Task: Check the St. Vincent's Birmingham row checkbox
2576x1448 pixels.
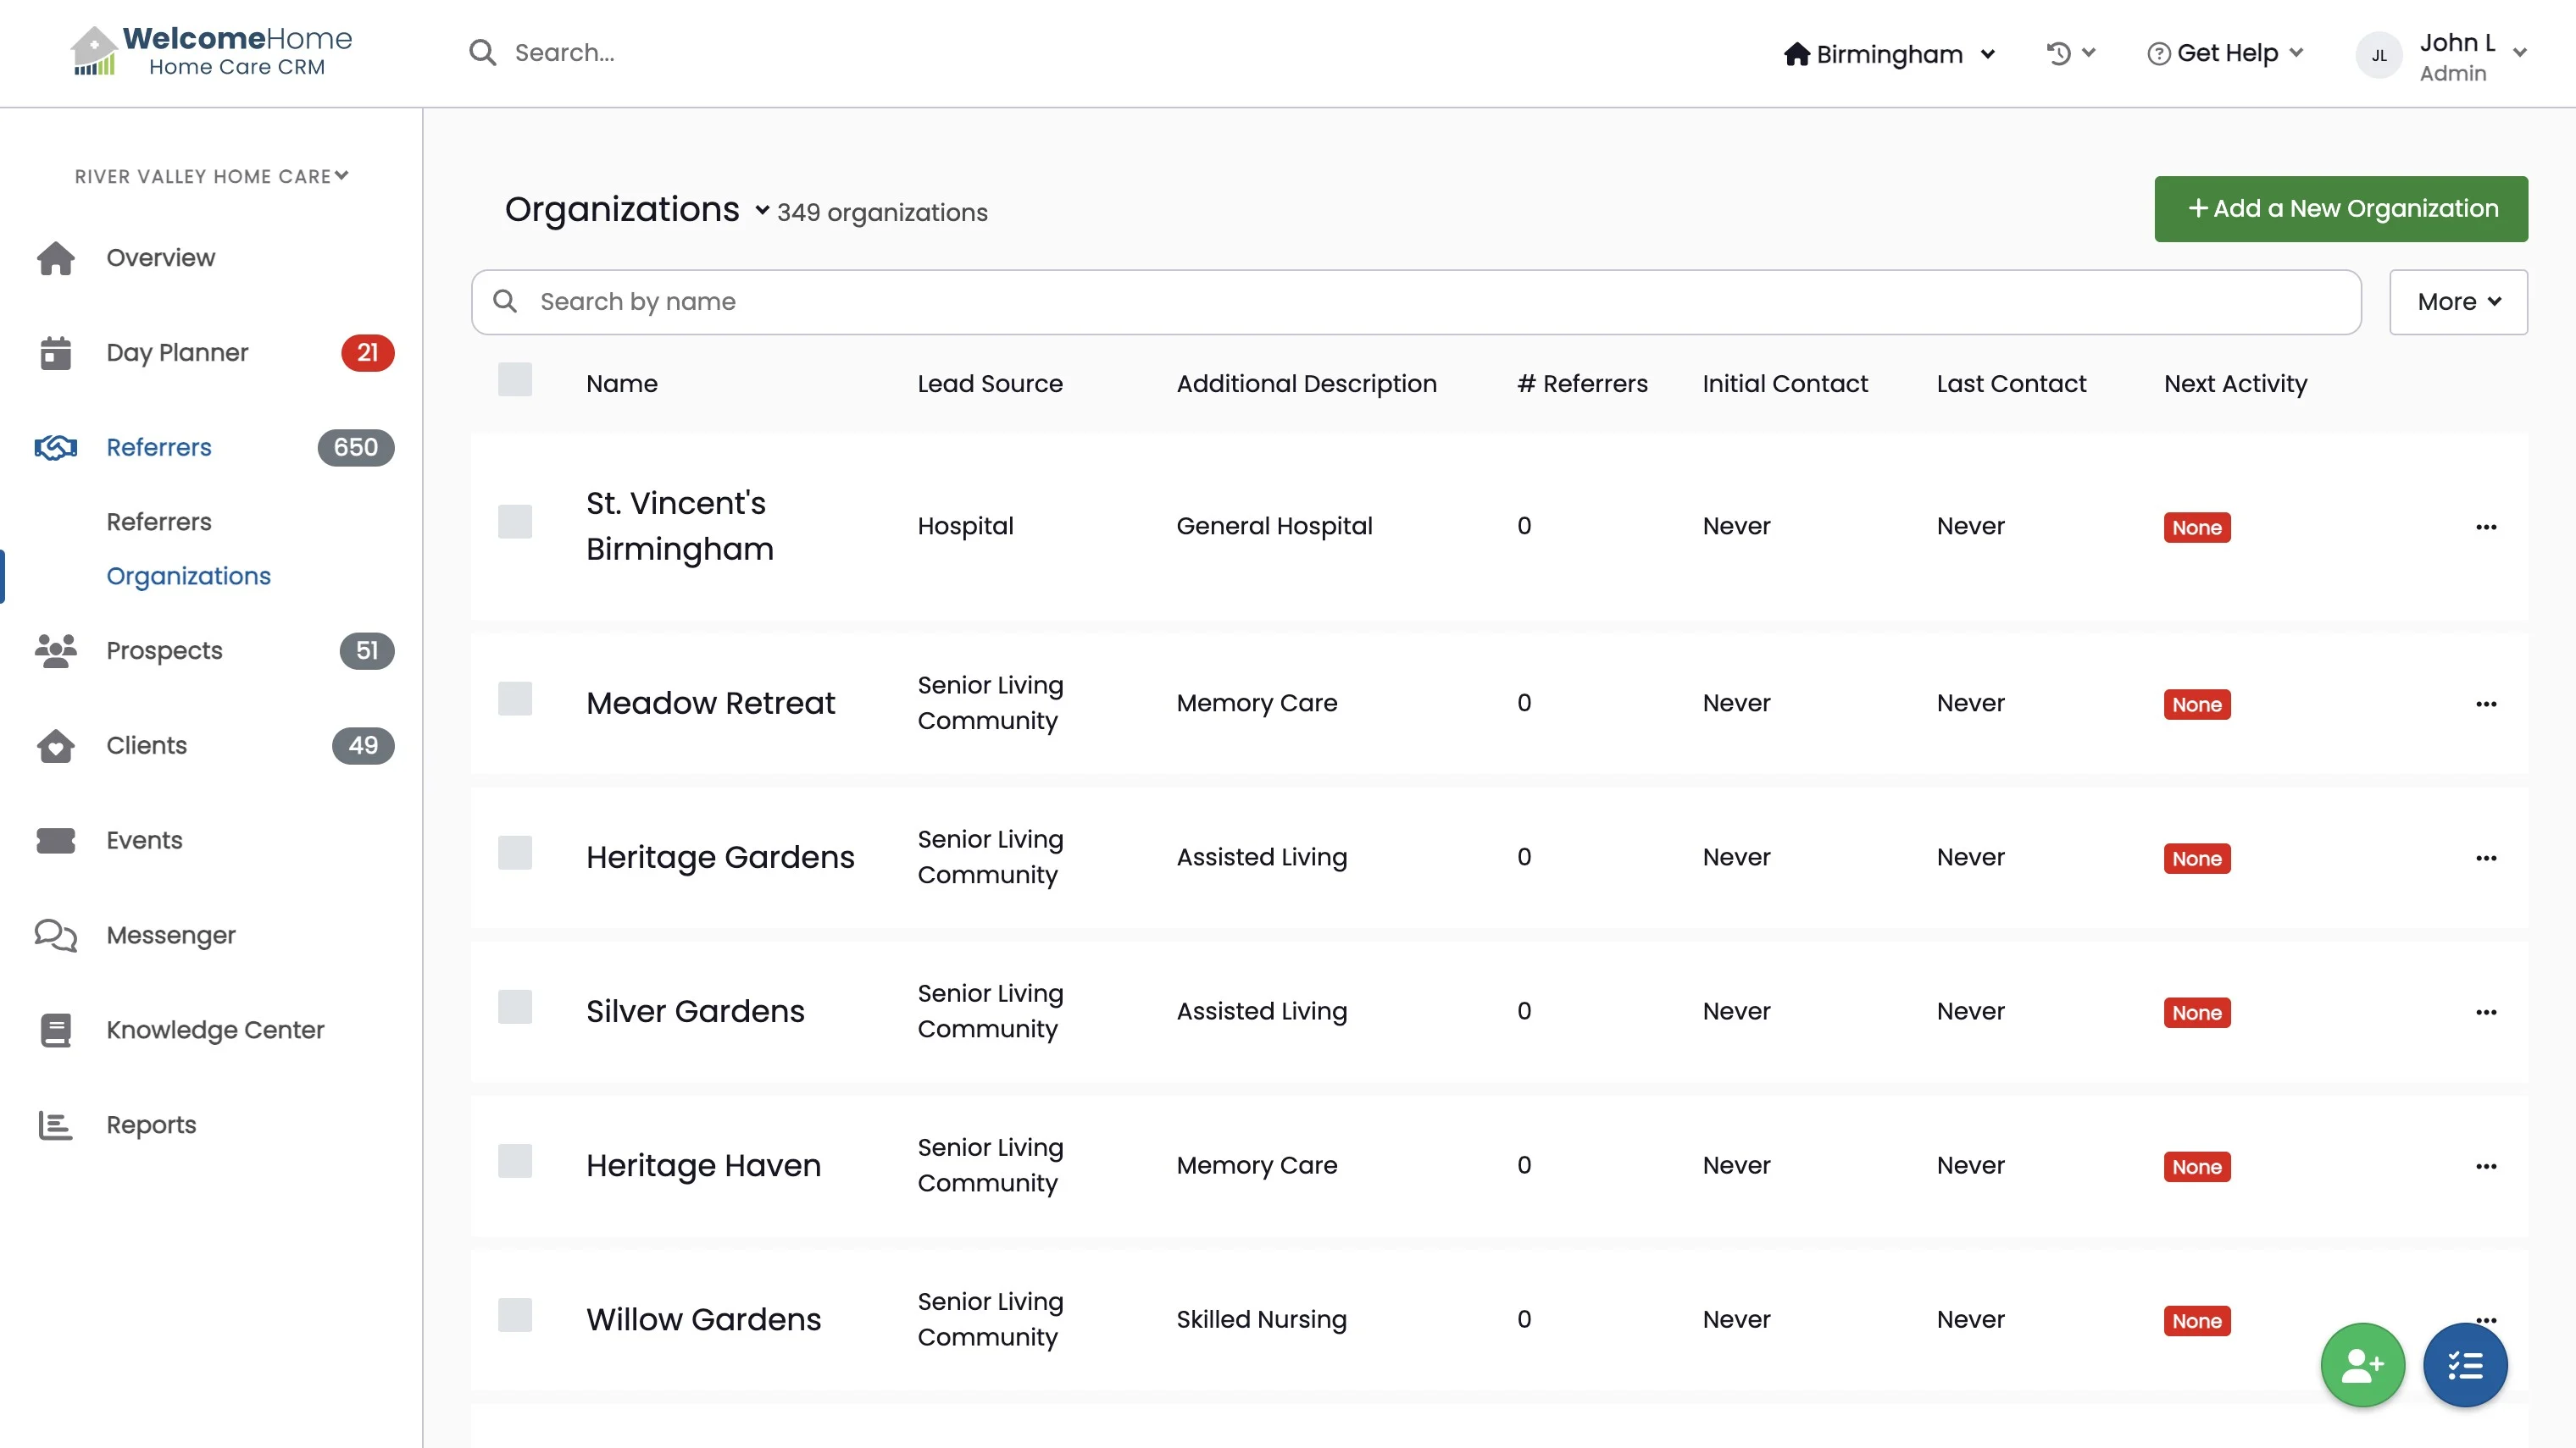Action: click(515, 522)
